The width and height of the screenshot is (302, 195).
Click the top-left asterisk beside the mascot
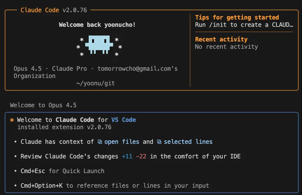click(x=82, y=40)
